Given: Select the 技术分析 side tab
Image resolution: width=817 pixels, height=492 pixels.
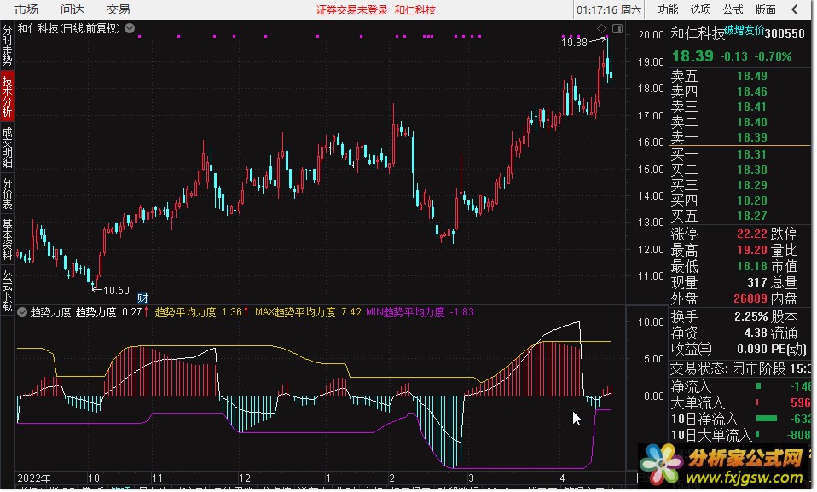Looking at the screenshot, I should (8, 96).
